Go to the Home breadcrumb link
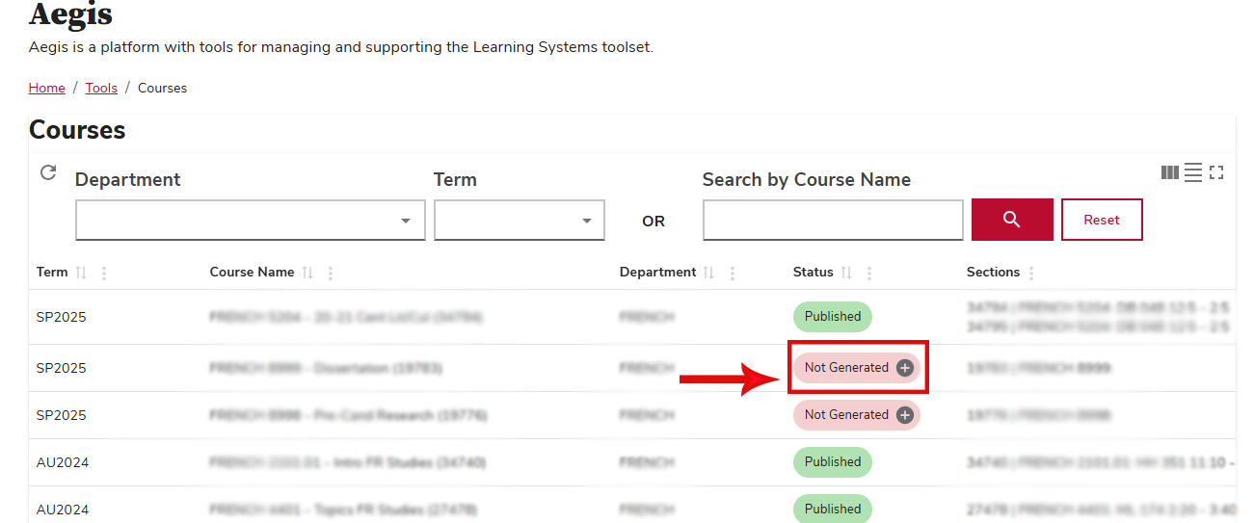This screenshot has height=523, width=1254. (47, 88)
